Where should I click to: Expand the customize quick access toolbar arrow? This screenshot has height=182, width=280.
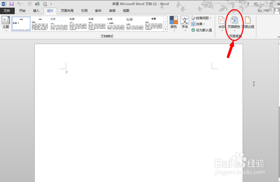(51, 4)
